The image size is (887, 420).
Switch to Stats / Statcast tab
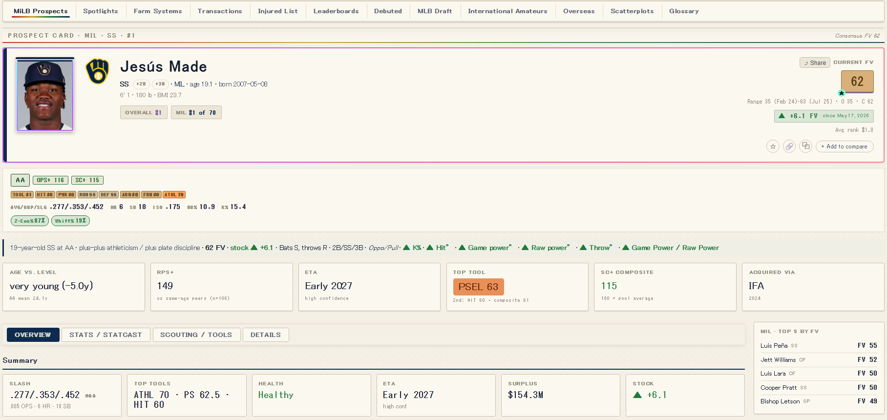click(x=106, y=335)
